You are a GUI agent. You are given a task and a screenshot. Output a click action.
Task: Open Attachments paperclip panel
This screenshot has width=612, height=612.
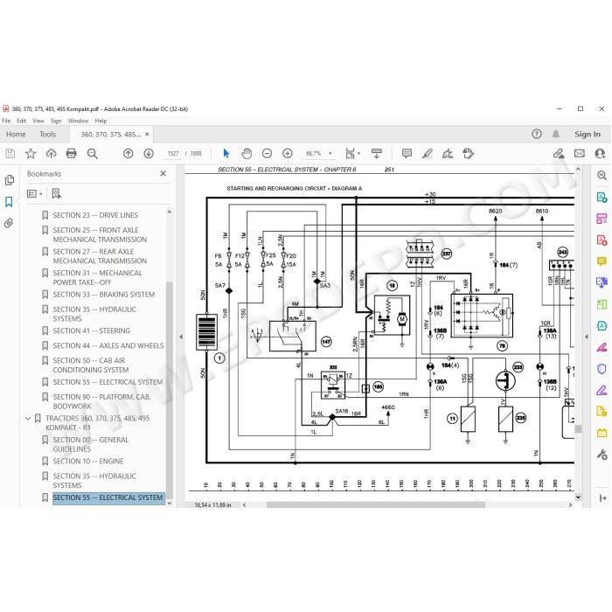[9, 223]
